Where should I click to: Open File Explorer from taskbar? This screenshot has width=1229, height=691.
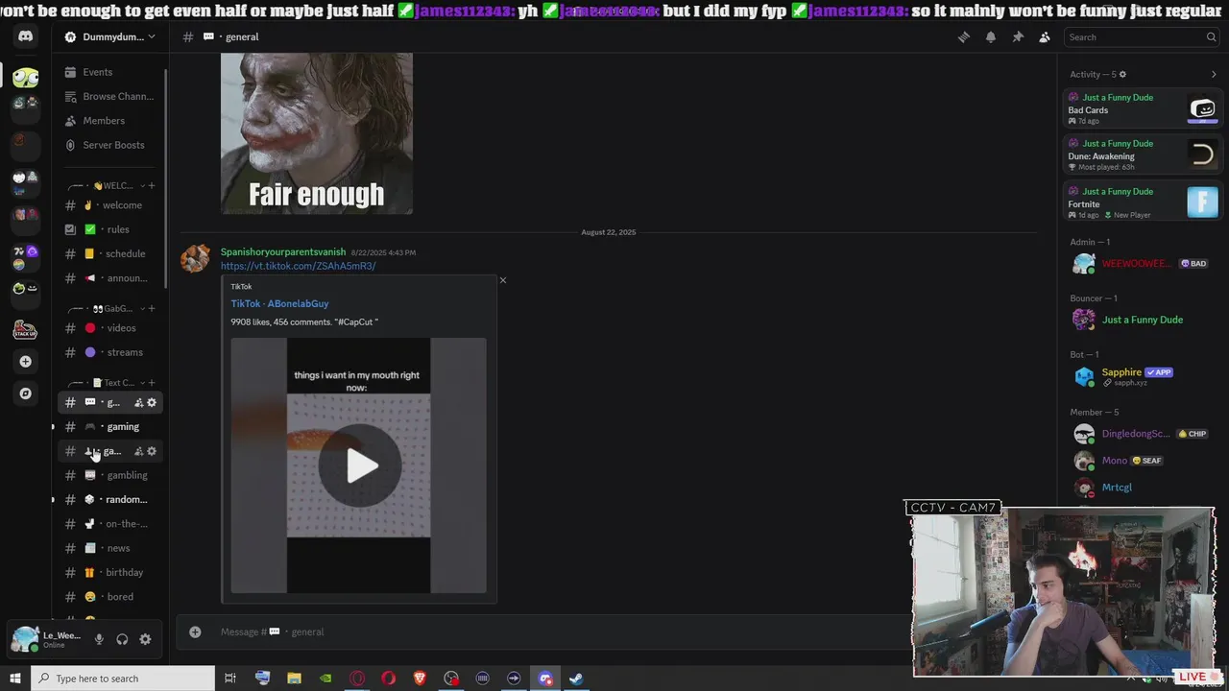tap(294, 679)
